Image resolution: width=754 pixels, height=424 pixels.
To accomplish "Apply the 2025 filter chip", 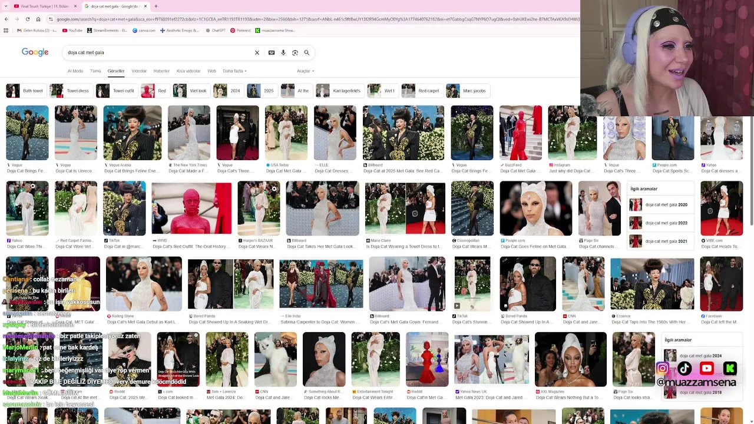I will [x=262, y=91].
